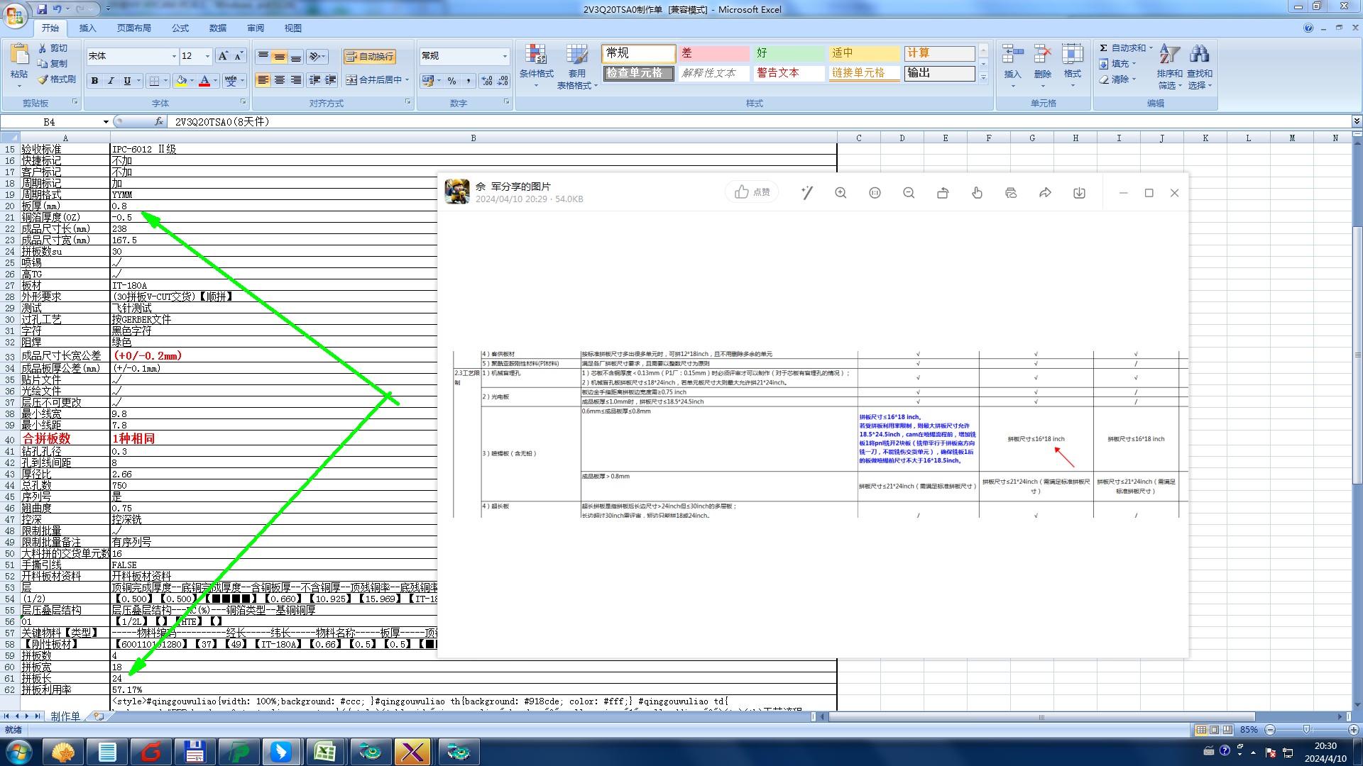Click the rotate image icon in viewer
Screen dimensions: 1363x766
[943, 193]
